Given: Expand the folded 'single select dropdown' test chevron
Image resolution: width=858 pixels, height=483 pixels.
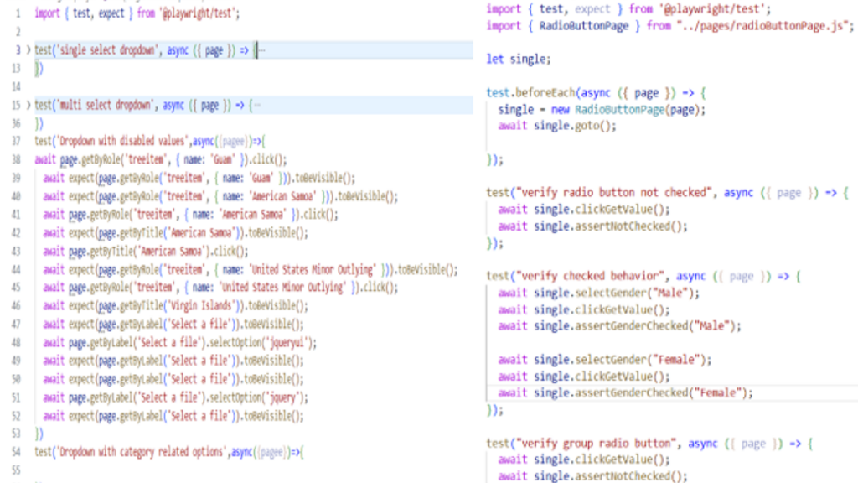Looking at the screenshot, I should point(28,50).
